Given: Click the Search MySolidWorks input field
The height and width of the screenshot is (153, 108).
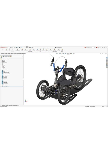Looking at the screenshot, I should (x=89, y=47).
